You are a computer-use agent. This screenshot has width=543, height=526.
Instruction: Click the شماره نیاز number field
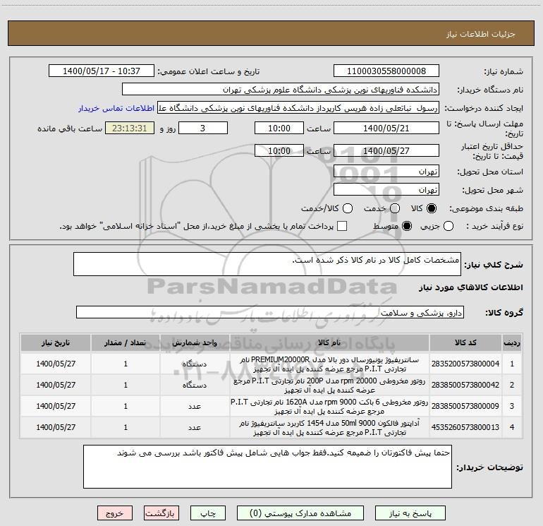point(386,71)
